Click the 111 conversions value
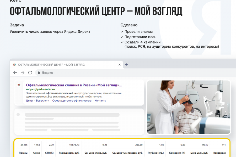This screenshot has height=157, width=236. pyautogui.click(x=224, y=145)
